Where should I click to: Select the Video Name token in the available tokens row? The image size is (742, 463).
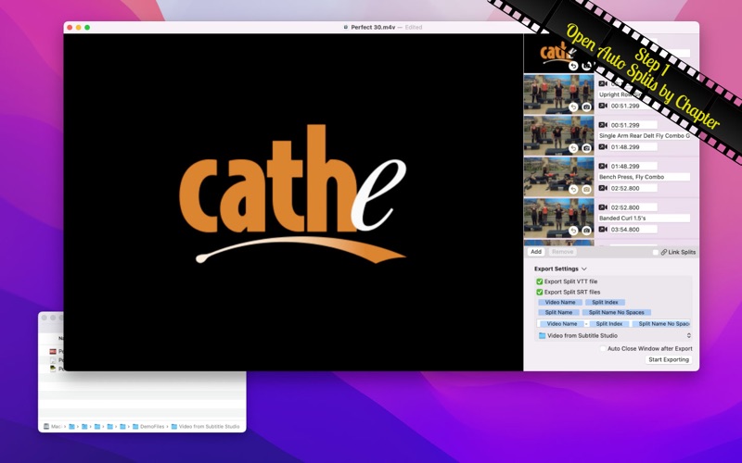pos(560,303)
